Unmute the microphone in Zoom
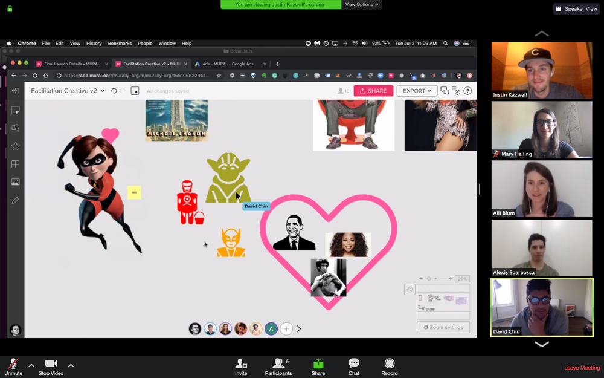 pyautogui.click(x=13, y=367)
